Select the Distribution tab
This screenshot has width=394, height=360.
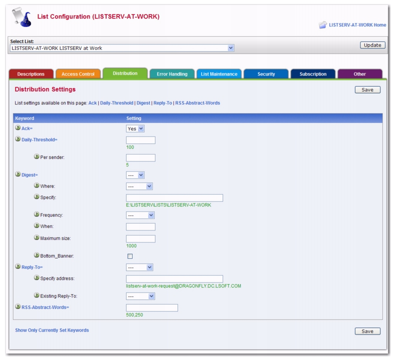(x=125, y=73)
